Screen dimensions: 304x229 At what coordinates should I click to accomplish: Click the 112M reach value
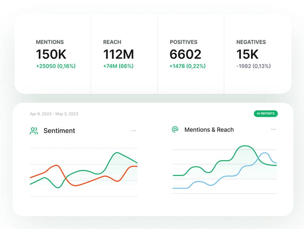[118, 54]
